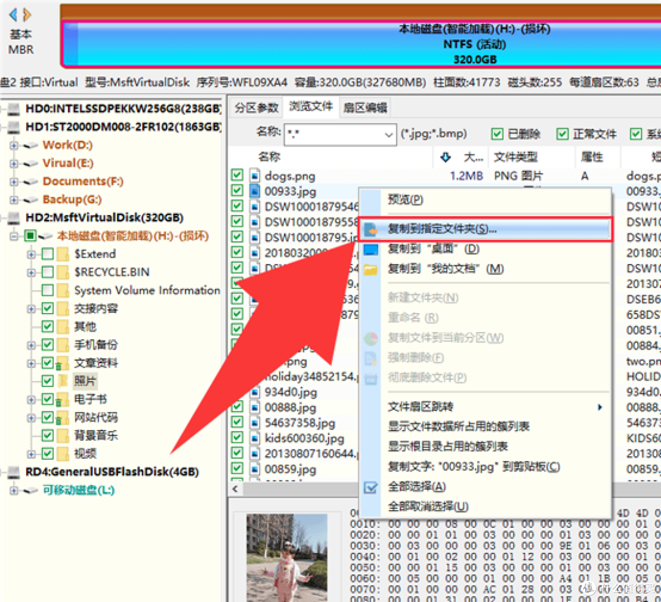
Task: Click the dogs.png file icon
Action: tap(255, 176)
